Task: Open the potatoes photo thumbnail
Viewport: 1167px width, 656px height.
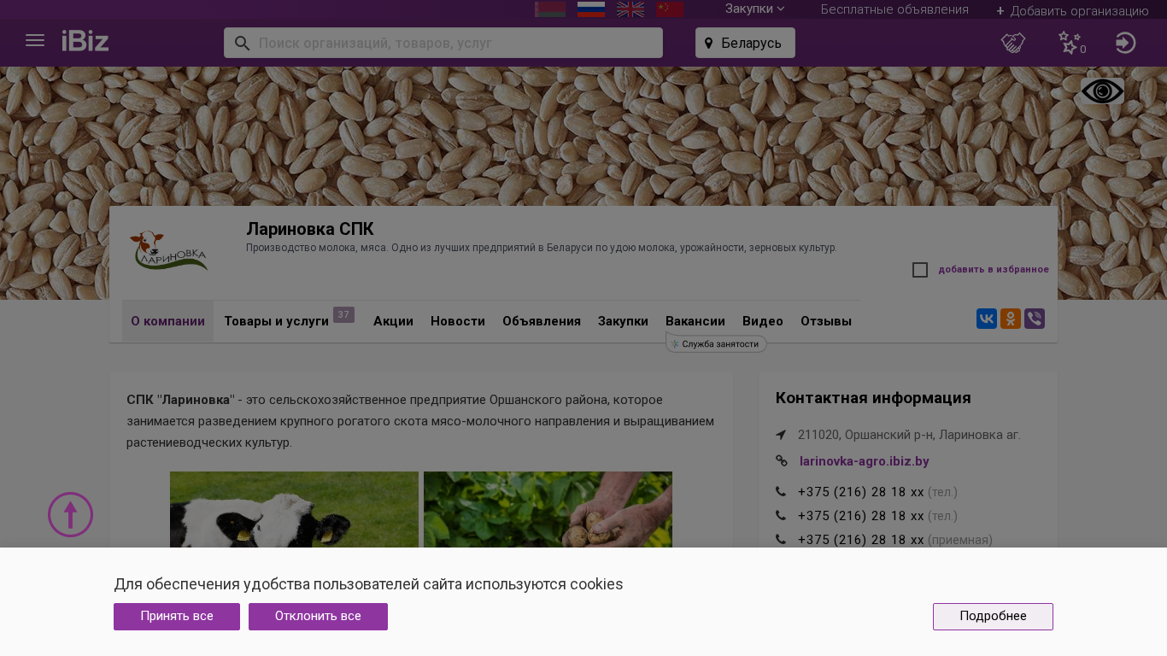Action: coord(548,510)
